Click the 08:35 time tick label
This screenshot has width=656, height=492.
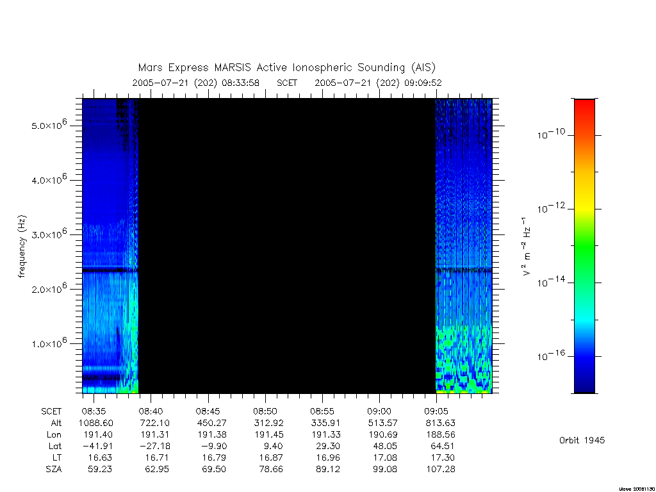94,411
